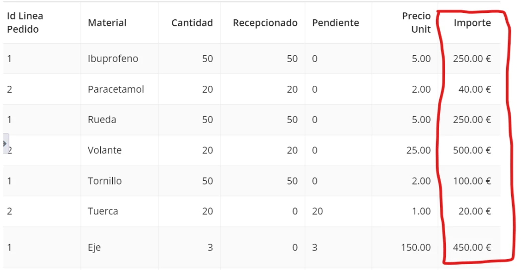
Task: Click the Tornillo row
Action: coord(251,181)
